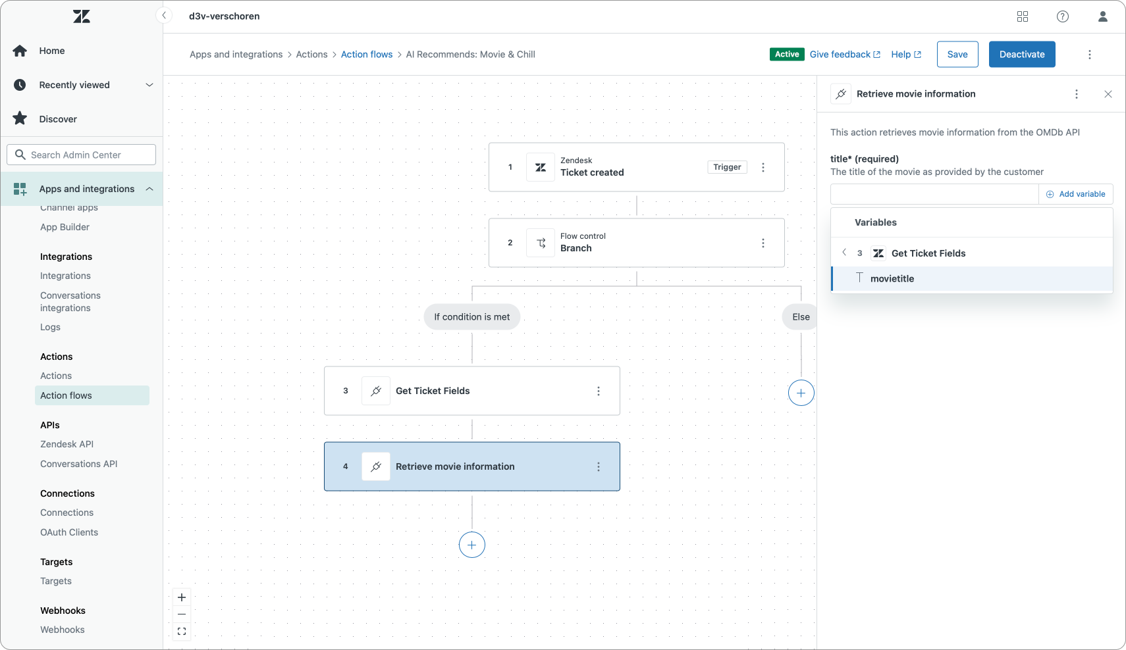This screenshot has height=650, width=1126.
Task: Zoom out on the flow canvas
Action: point(182,614)
